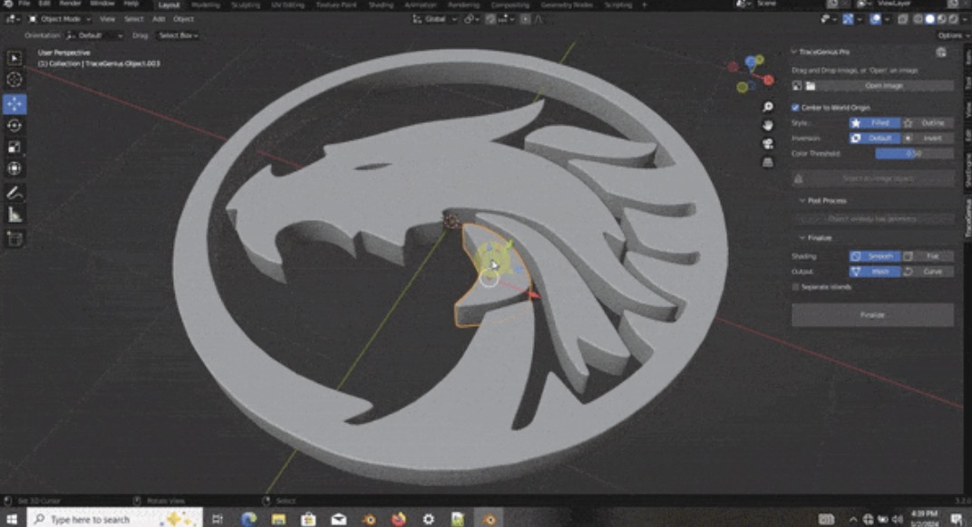Set Inversion to Invert
This screenshot has width=972, height=527.
coord(928,139)
